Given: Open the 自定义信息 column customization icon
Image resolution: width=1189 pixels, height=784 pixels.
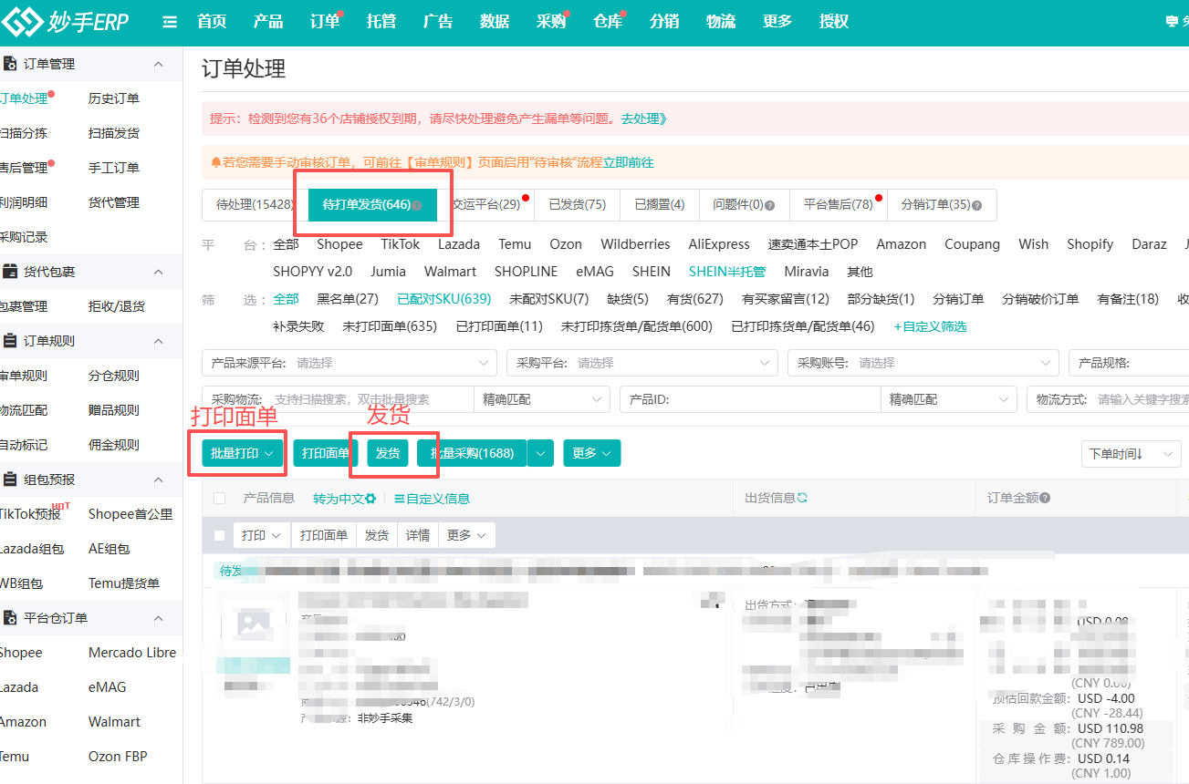Looking at the screenshot, I should click(x=399, y=498).
